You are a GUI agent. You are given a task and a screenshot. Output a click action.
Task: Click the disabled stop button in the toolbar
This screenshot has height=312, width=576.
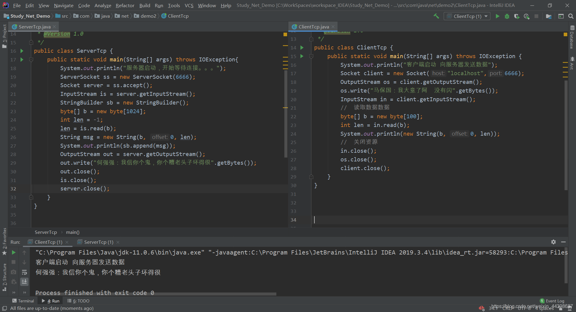pyautogui.click(x=536, y=16)
